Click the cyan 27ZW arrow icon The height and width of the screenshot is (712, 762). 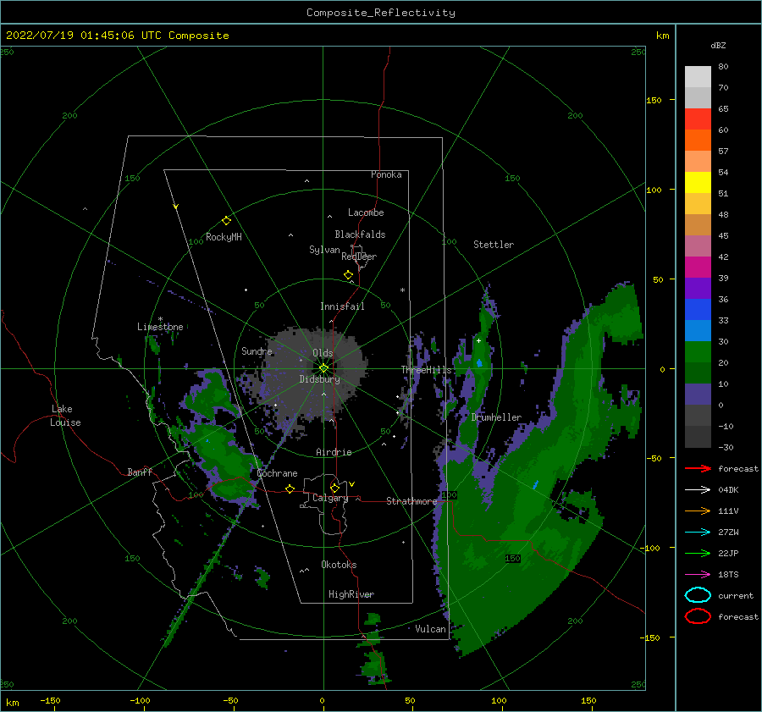[698, 533]
